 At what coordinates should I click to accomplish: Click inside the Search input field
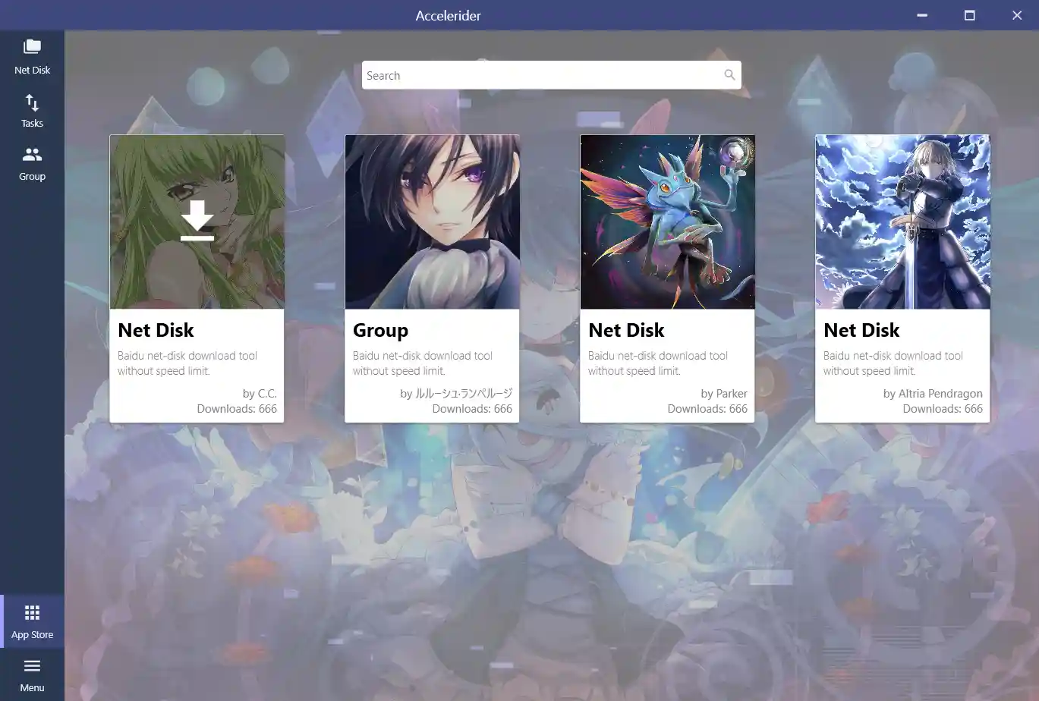(531, 75)
